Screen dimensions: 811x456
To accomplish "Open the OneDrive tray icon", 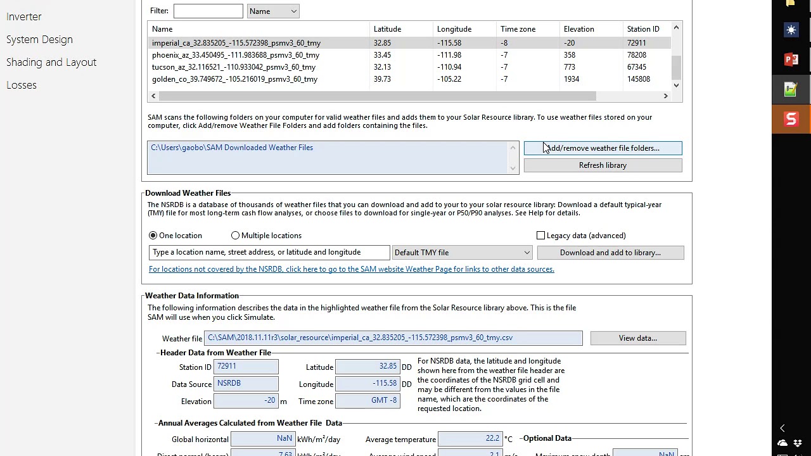I will coord(782,443).
